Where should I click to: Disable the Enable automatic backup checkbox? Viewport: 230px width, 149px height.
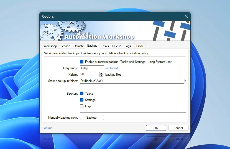[81, 62]
